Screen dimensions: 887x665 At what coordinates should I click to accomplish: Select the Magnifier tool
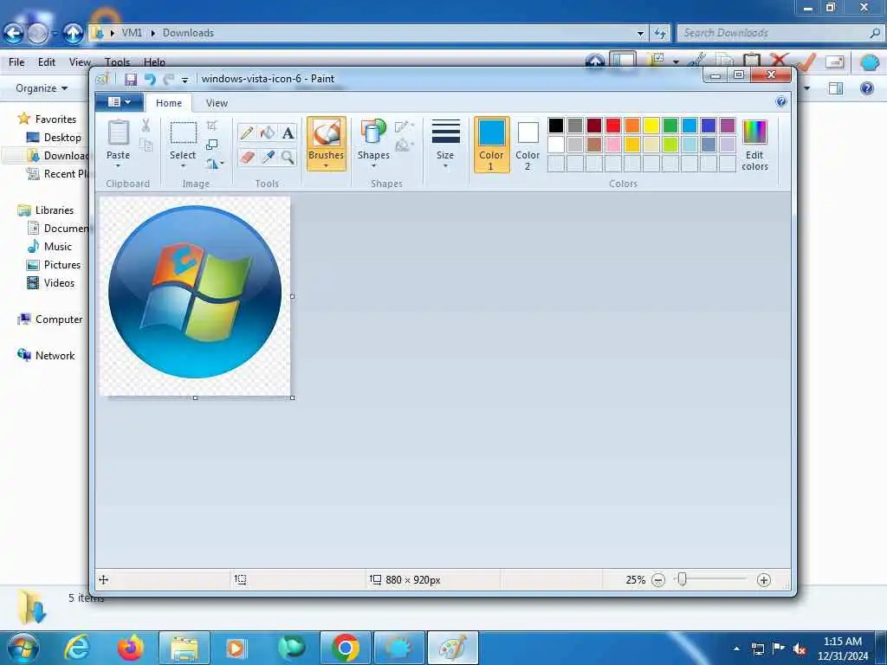coord(288,157)
